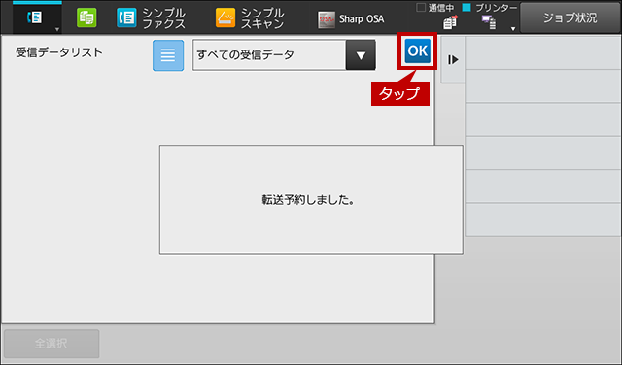The image size is (622, 365).
Task: Click the 全選択 button
Action: tap(52, 344)
